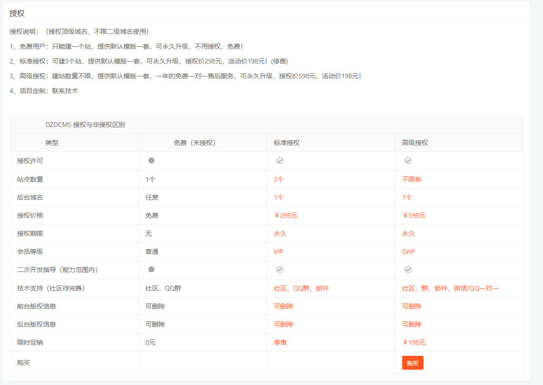
Task: Click the 授权价格 row label
Action: tap(30, 215)
